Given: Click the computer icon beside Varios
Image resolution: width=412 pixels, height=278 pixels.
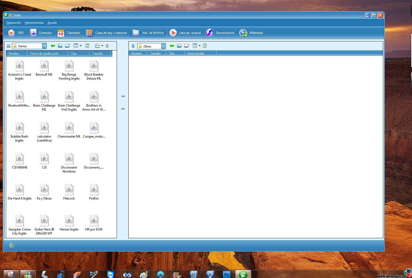Looking at the screenshot, I should [x=9, y=46].
